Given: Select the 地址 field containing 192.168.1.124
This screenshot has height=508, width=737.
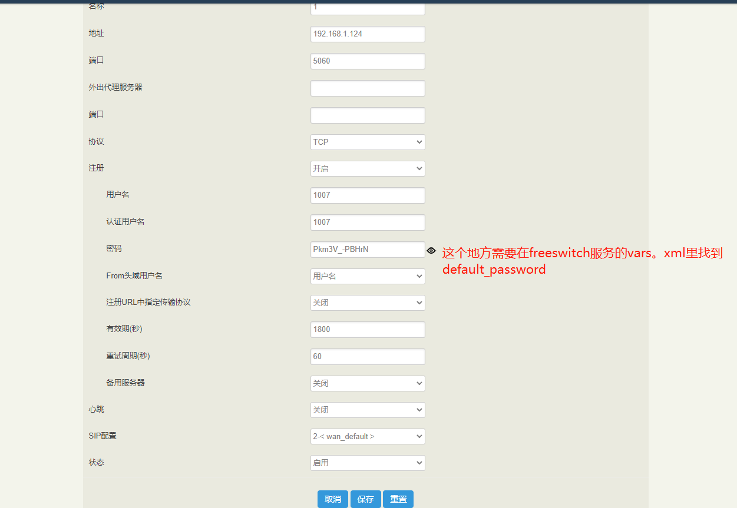Looking at the screenshot, I should [368, 34].
